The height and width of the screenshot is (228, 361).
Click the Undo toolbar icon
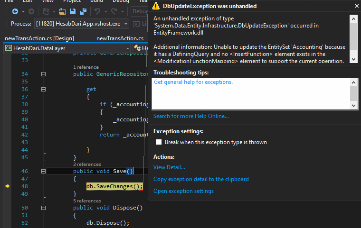point(97,11)
